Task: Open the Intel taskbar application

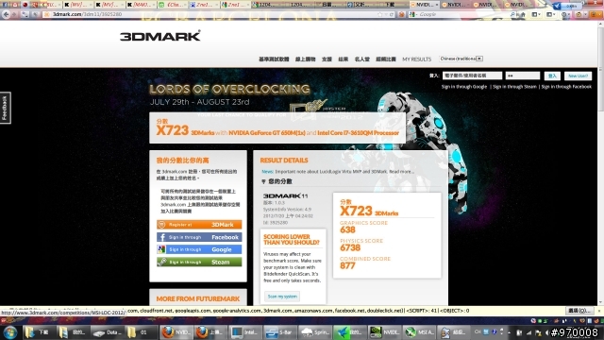Action: pos(244,332)
